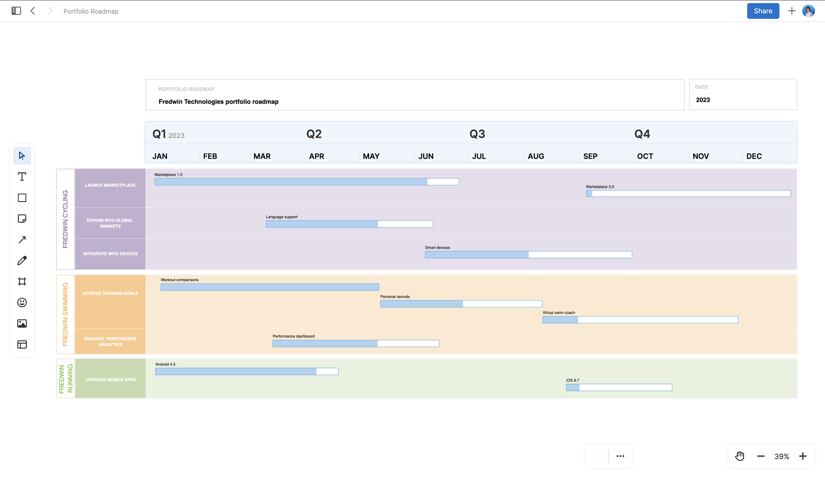The height and width of the screenshot is (478, 825).
Task: Open the Portfolio Roadmap breadcrumb title
Action: coord(91,11)
